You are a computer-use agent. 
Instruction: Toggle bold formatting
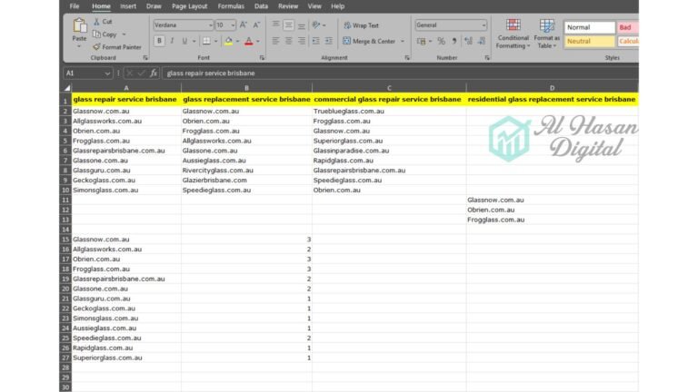click(159, 41)
